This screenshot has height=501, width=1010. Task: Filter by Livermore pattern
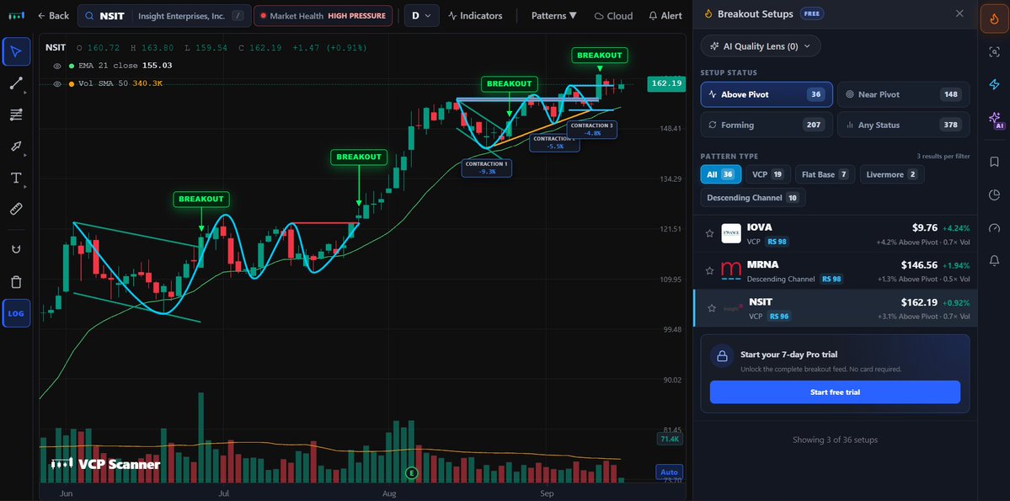892,174
